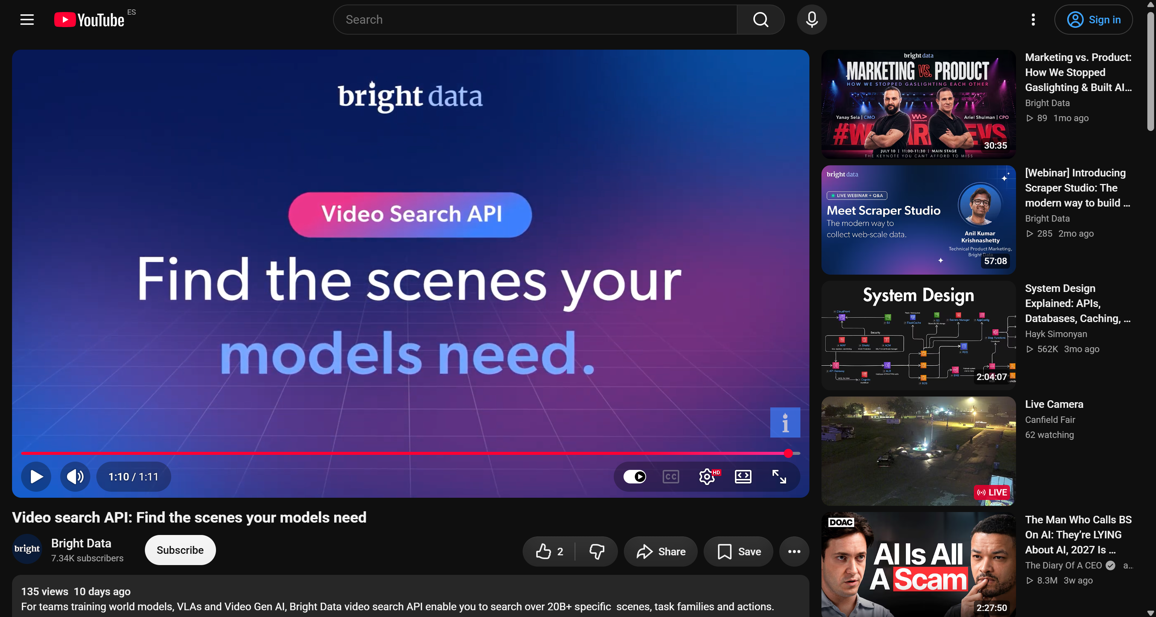
Task: Open more actions ellipsis below video
Action: tap(794, 552)
